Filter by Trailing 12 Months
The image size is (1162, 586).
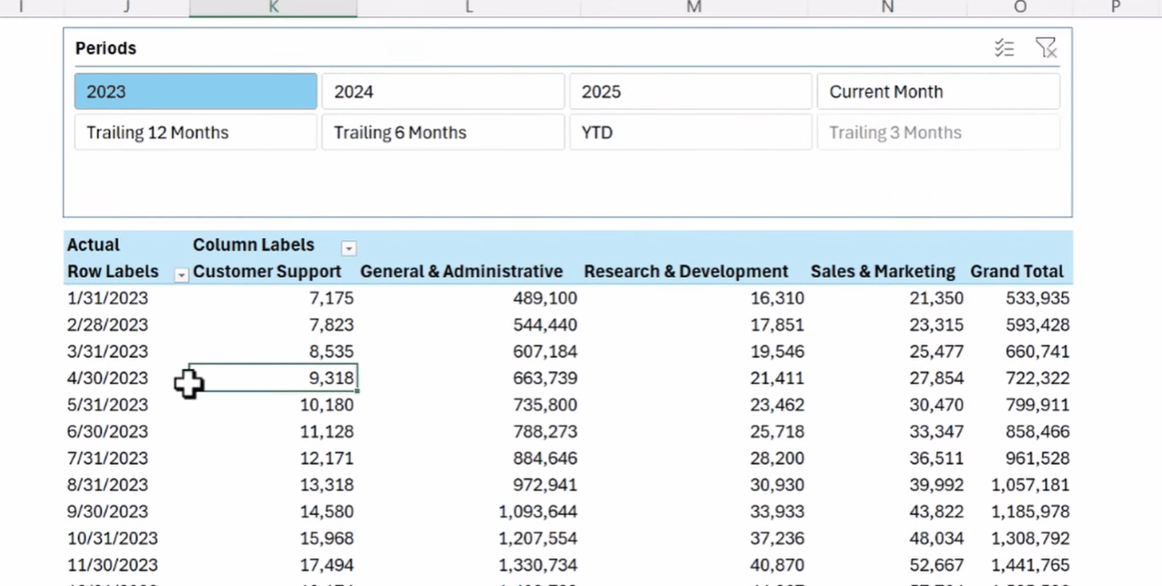(195, 132)
